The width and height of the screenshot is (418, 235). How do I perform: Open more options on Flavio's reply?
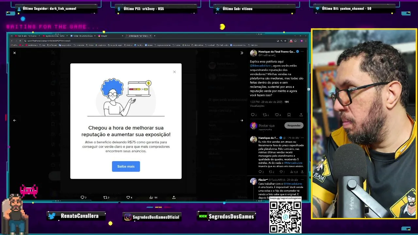click(x=302, y=180)
